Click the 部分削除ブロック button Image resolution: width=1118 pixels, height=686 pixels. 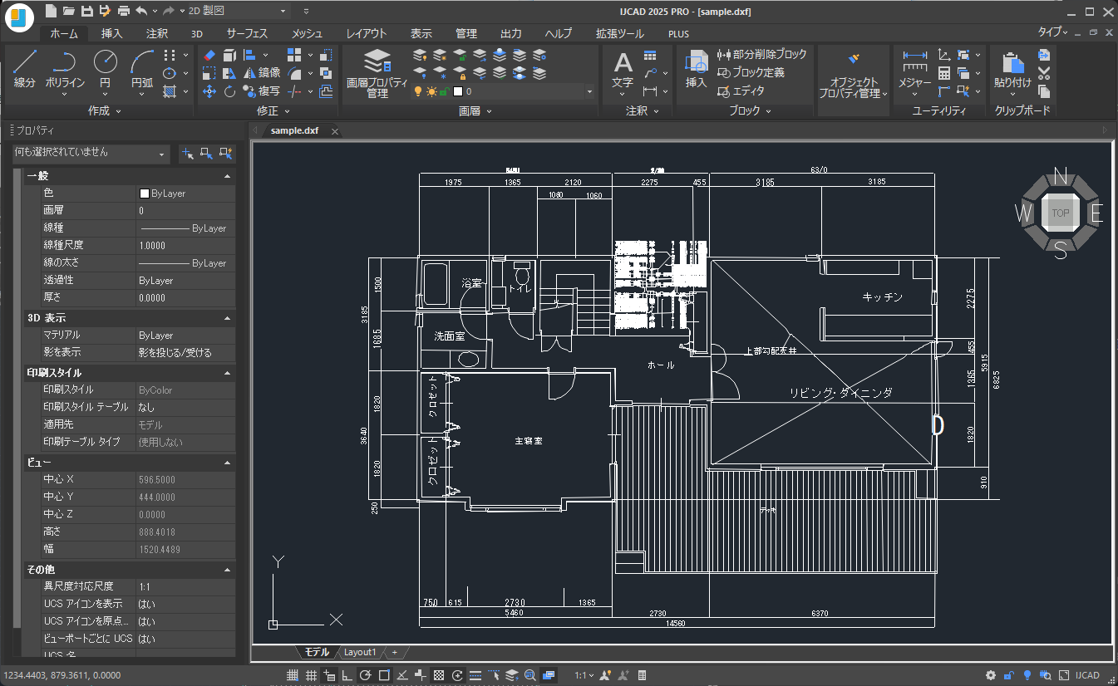point(761,54)
